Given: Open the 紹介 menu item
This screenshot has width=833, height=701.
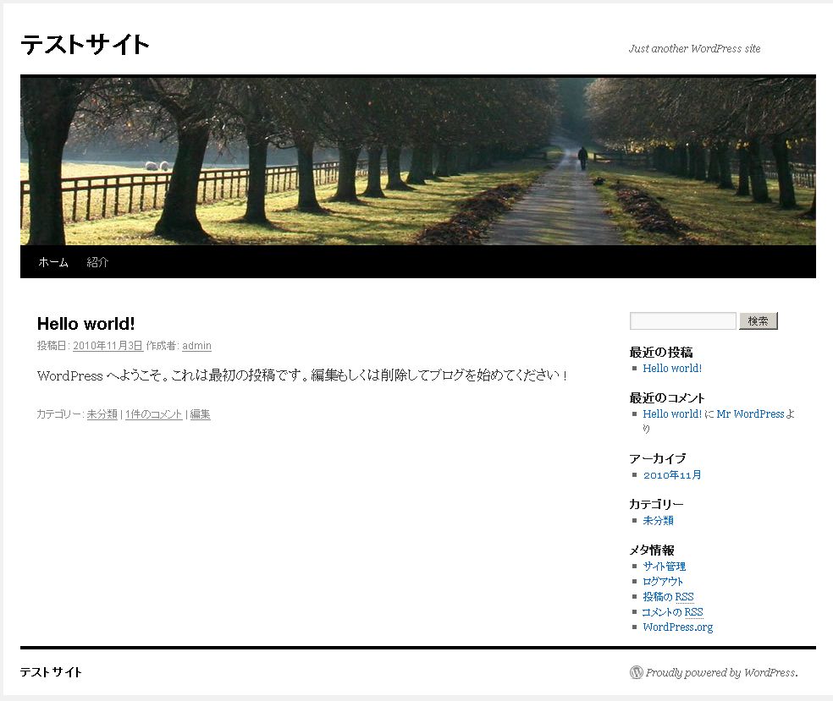Looking at the screenshot, I should point(97,262).
